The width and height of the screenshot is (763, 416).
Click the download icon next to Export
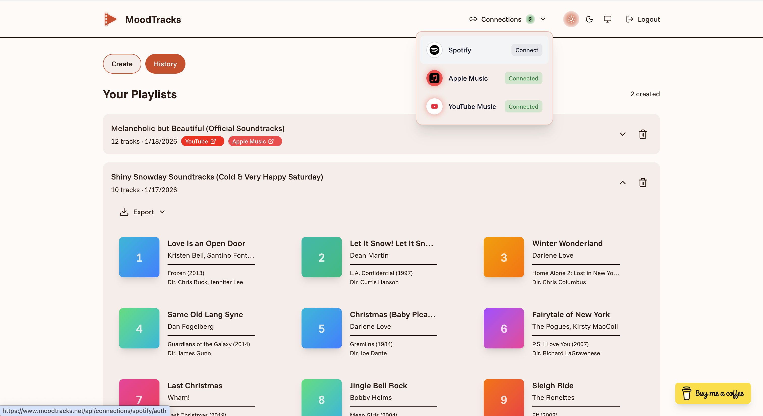[x=124, y=212]
